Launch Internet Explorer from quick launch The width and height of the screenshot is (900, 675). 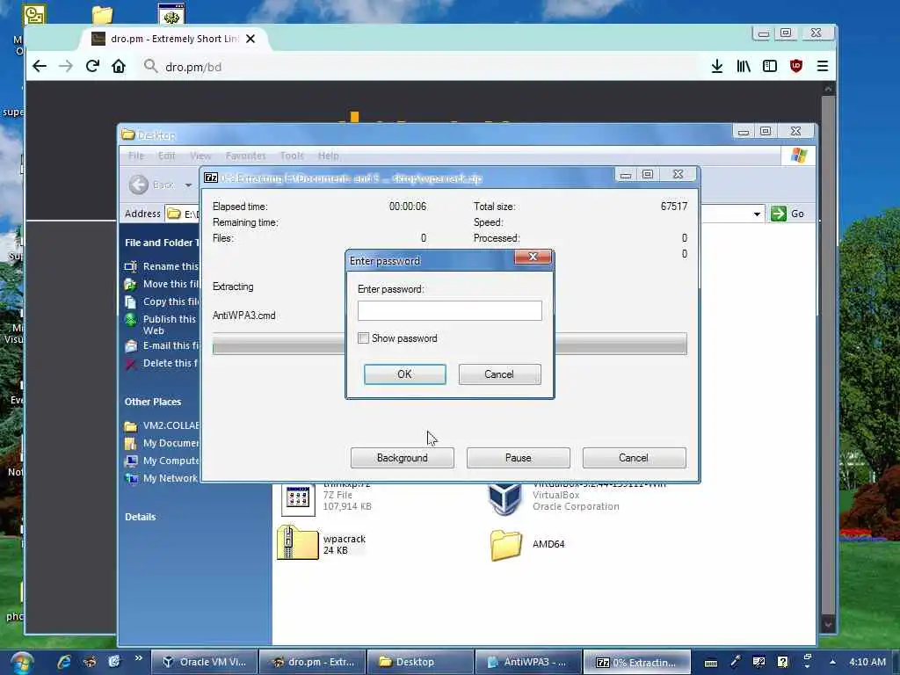(63, 662)
